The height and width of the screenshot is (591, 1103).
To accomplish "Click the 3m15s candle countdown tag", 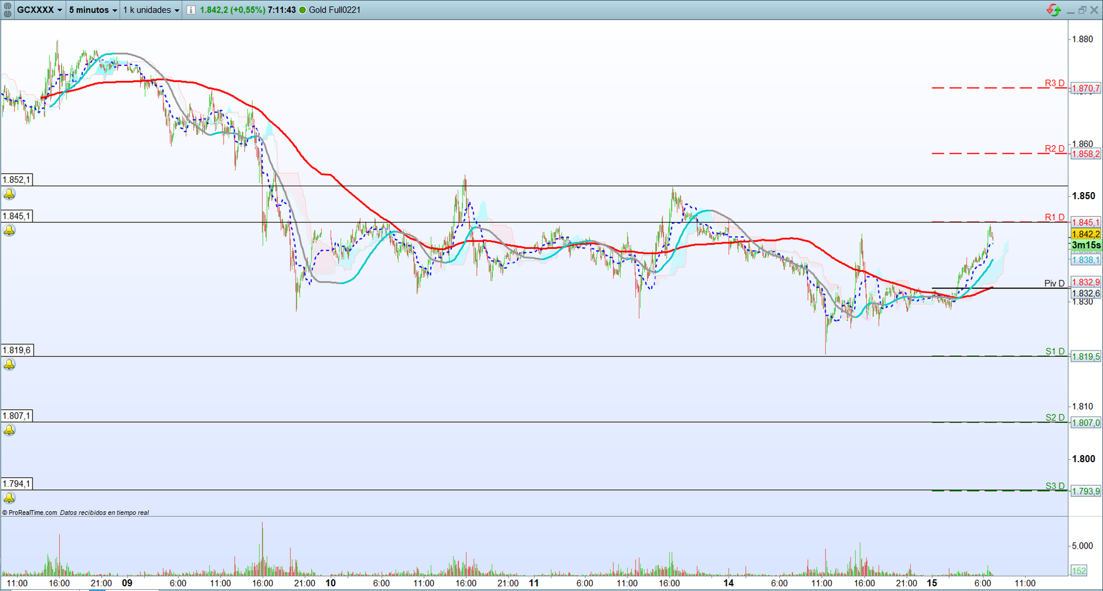I will click(1086, 245).
